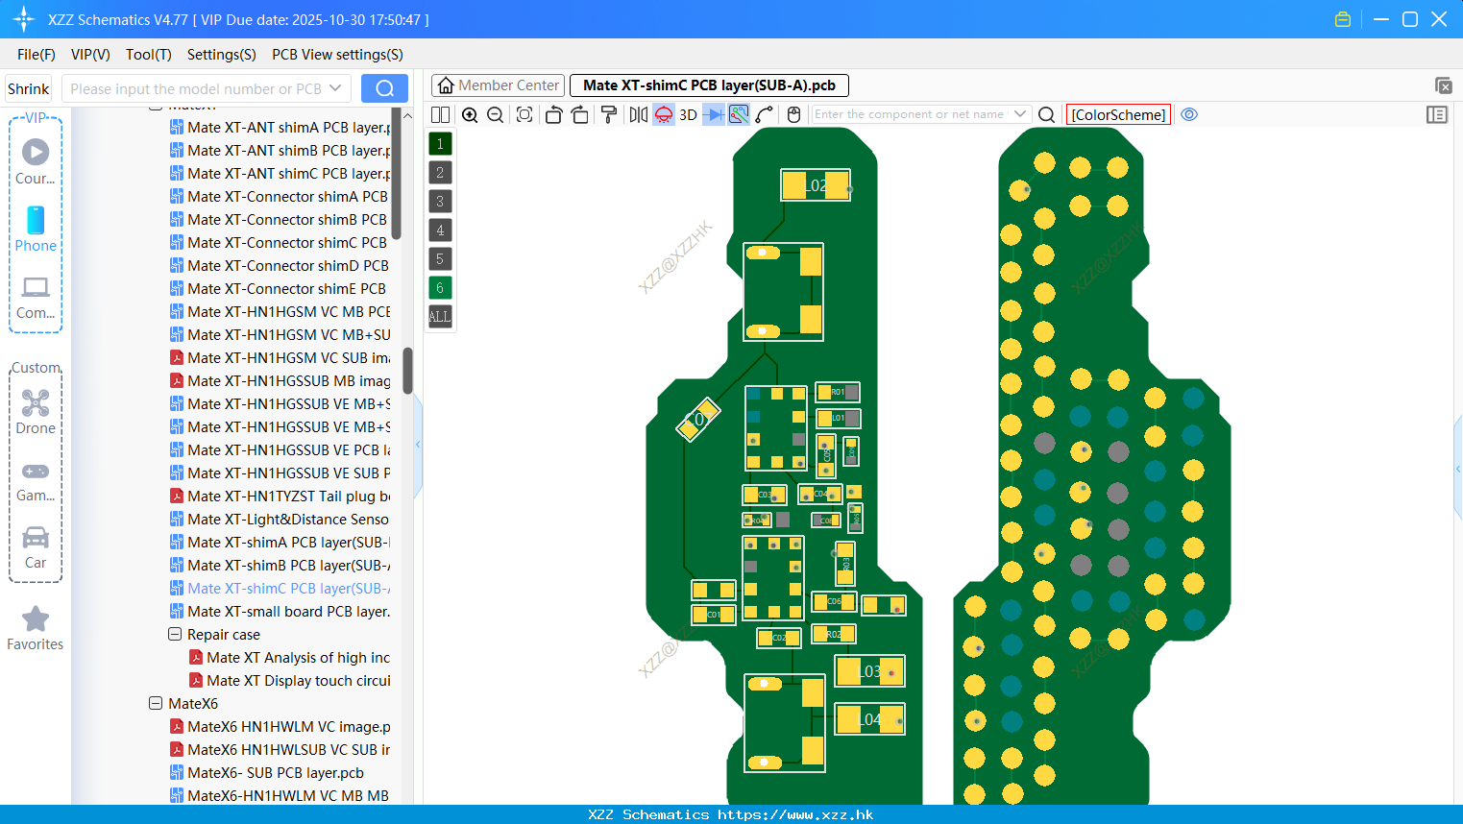Switch to 3D view
The width and height of the screenshot is (1463, 824).
(688, 114)
